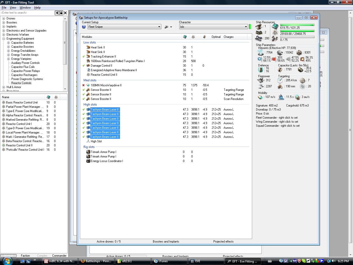Click the align time icon beside 11.5 s
The height and width of the screenshot is (265, 353).
[x=281, y=97]
